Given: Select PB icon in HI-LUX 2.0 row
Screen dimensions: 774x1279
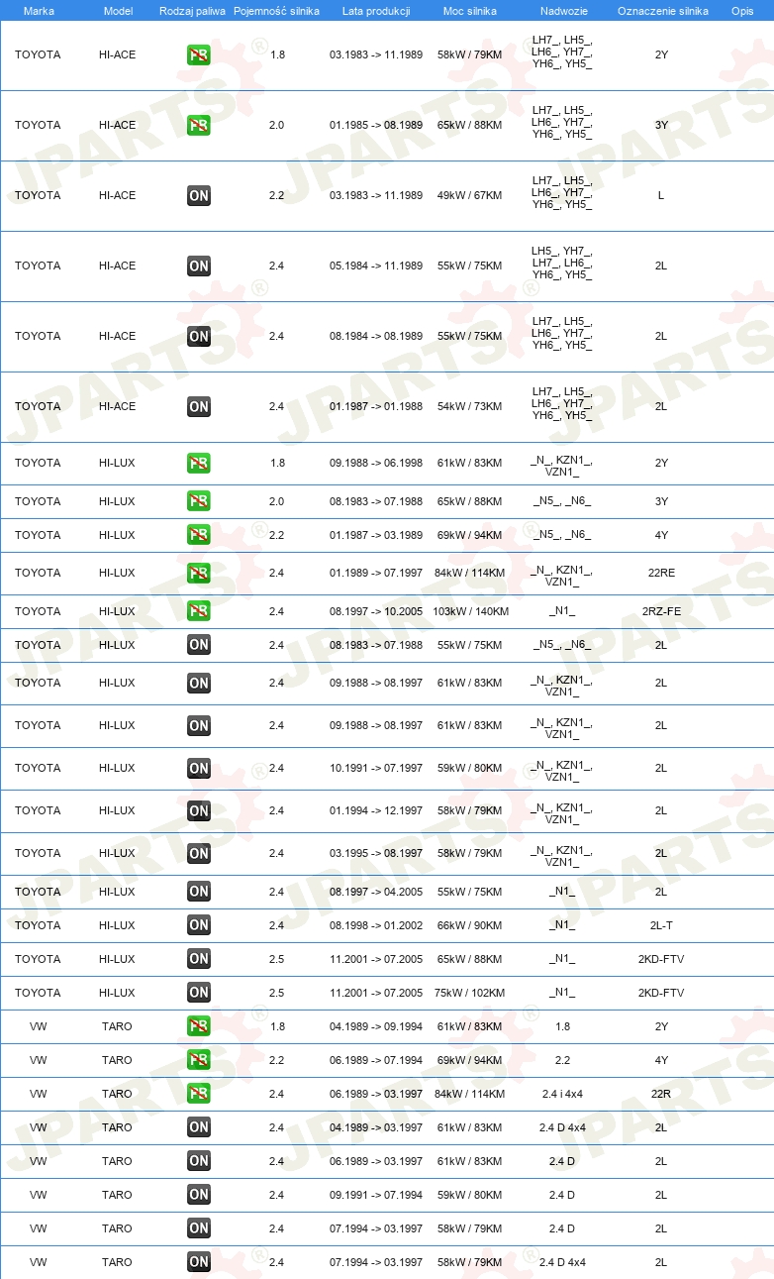Looking at the screenshot, I should (x=199, y=501).
